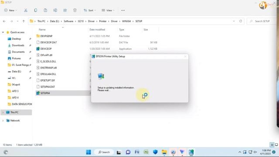
Task: Sort by Type column header
Action: point(122,30)
